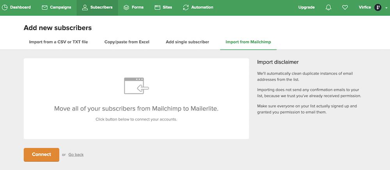
Task: Switch to Import from a CSV or TXT file tab
Action: (x=58, y=42)
